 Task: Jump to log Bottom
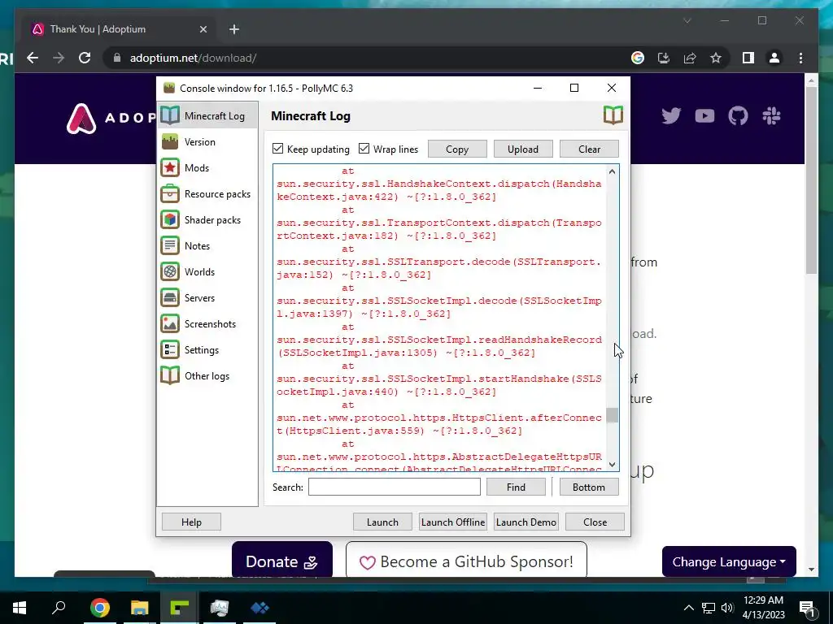coord(589,487)
